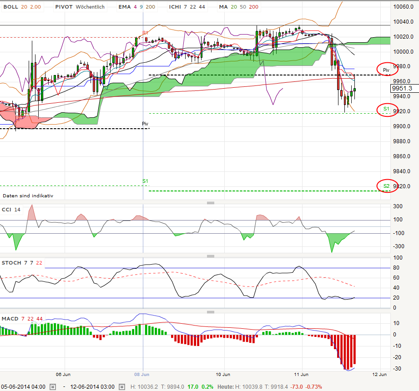Click the 08 Jun date axis label
Image resolution: width=419 pixels, height=391 pixels.
pos(141,375)
